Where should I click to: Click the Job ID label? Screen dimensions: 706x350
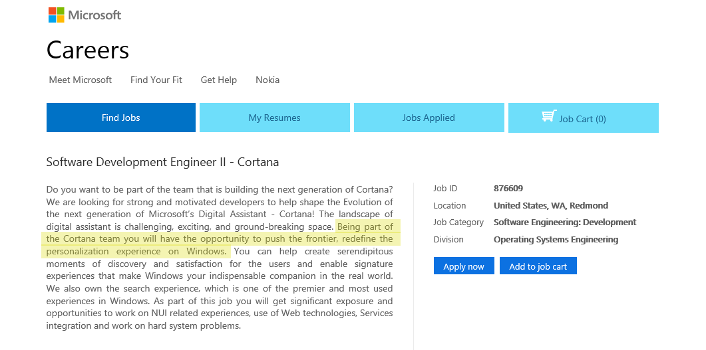(445, 188)
